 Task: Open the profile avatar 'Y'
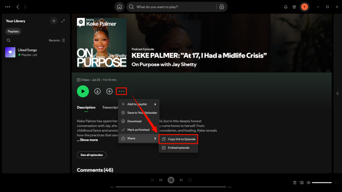click(x=305, y=7)
